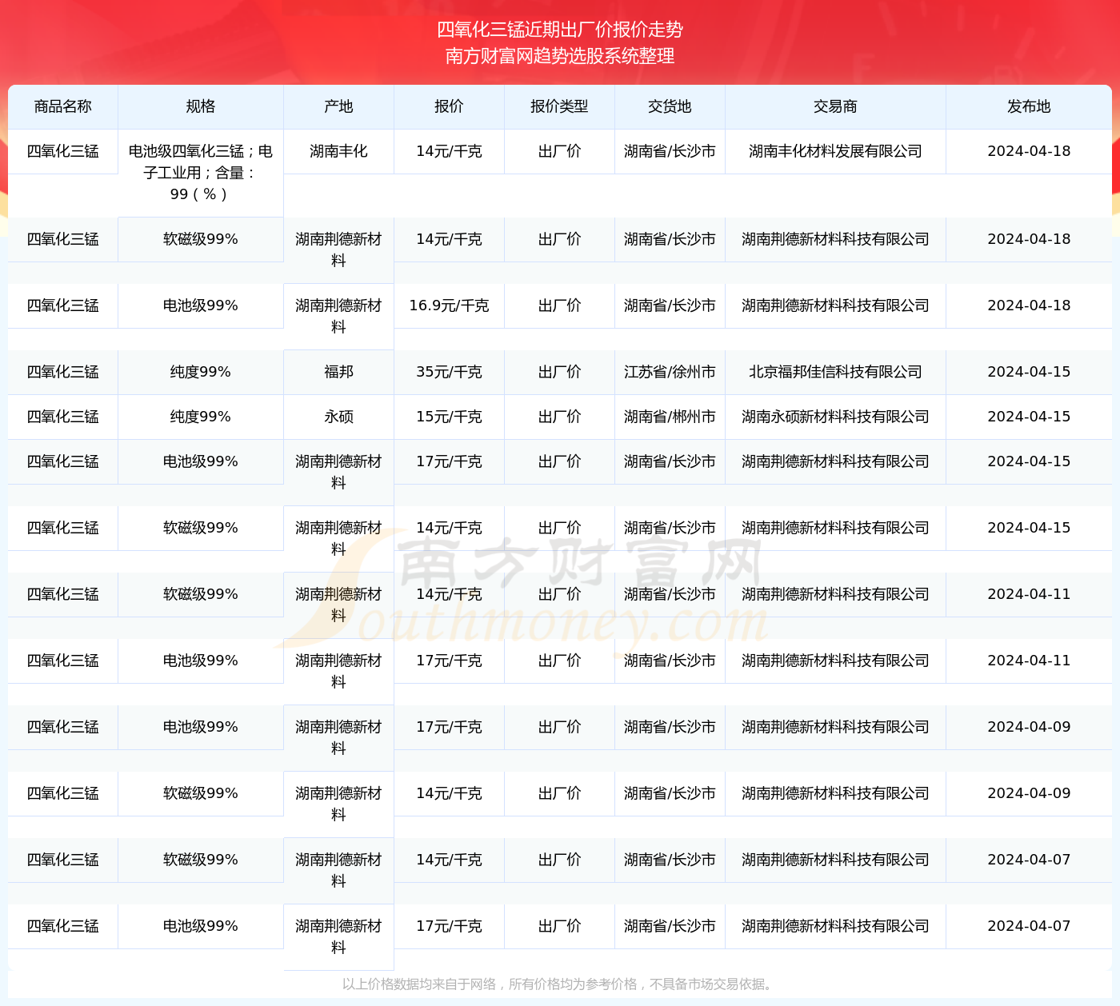Click 2024-04-18 date in 16.9元/千克 row

point(1029,305)
